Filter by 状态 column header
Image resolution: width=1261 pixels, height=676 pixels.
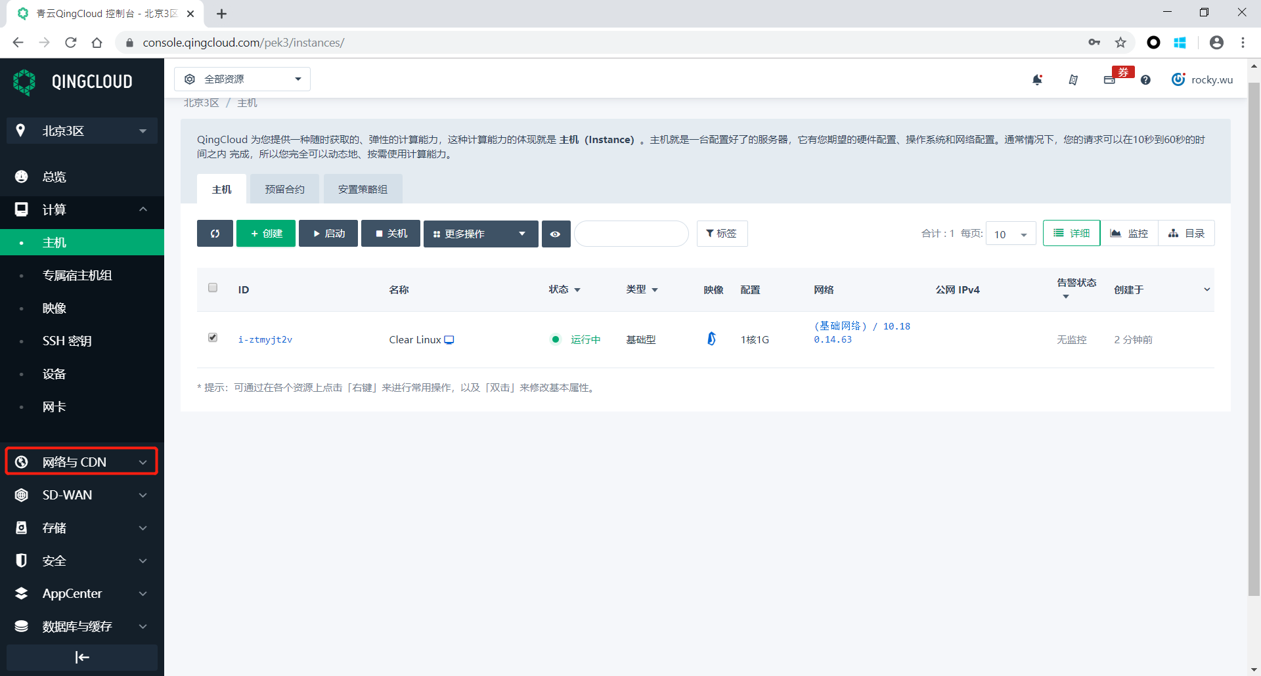[x=564, y=289]
